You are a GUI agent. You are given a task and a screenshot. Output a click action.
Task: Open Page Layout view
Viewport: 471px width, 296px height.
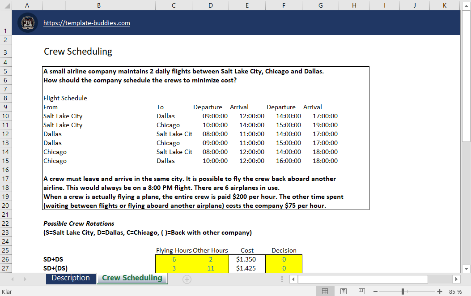pyautogui.click(x=343, y=291)
